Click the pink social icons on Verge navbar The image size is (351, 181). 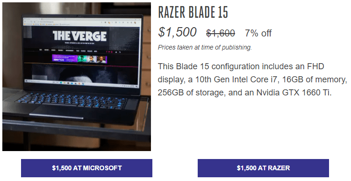pos(109,52)
